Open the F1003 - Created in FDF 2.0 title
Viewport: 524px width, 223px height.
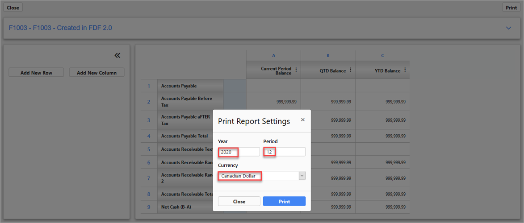[x=60, y=28]
